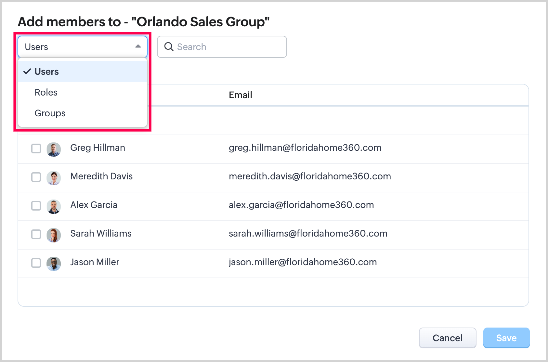Screen dimensions: 548x362
Task: Click Meredith Davis's profile picture
Action: 54,178
